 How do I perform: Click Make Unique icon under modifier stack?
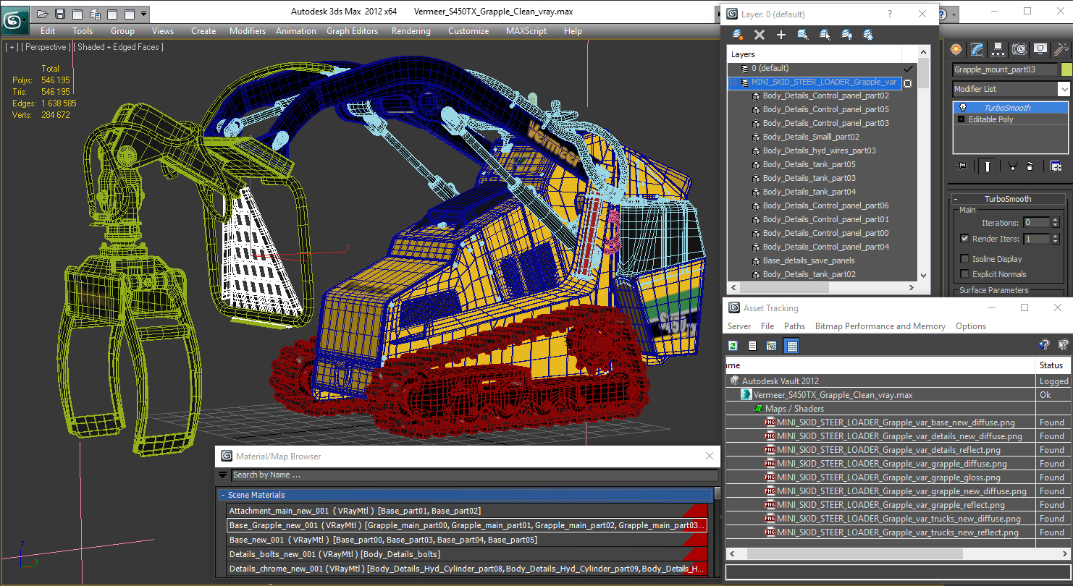(1013, 166)
